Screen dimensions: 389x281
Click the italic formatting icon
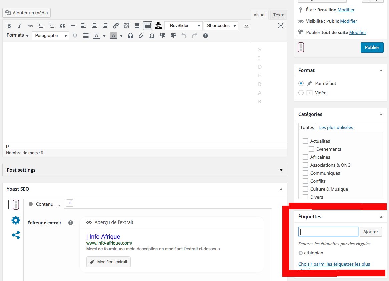point(20,26)
